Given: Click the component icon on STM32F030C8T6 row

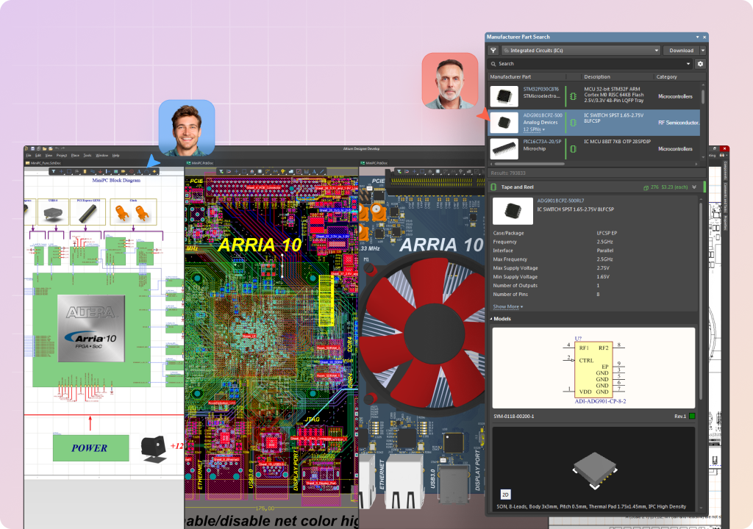Looking at the screenshot, I should [x=574, y=96].
